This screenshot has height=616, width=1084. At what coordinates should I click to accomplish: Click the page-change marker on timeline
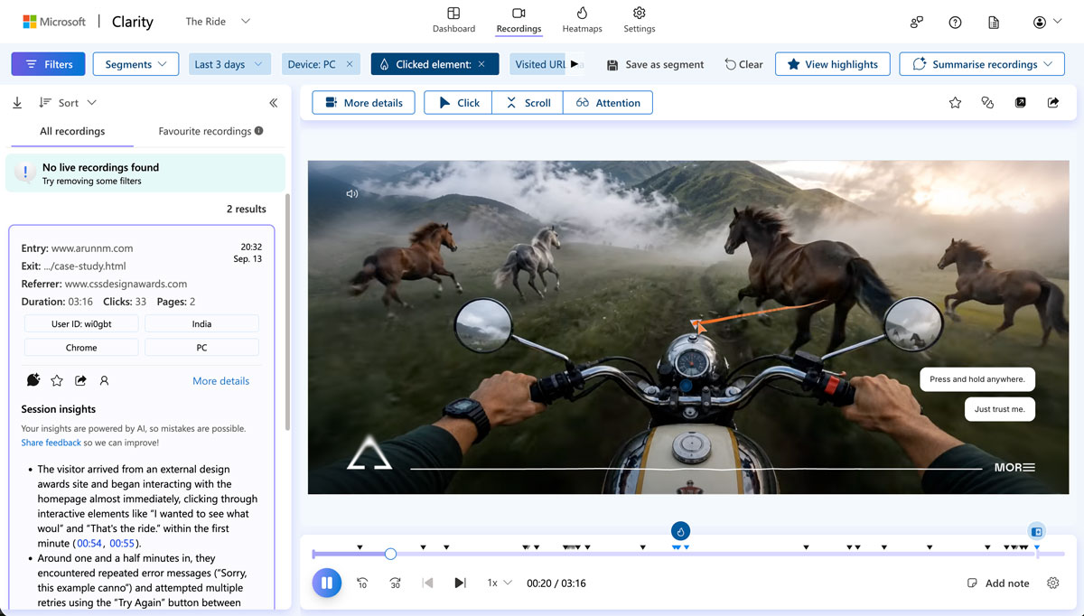coord(1037,531)
